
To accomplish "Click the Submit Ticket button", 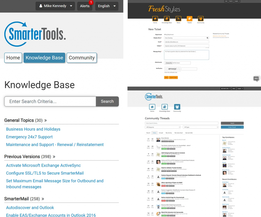I will [x=173, y=77].
